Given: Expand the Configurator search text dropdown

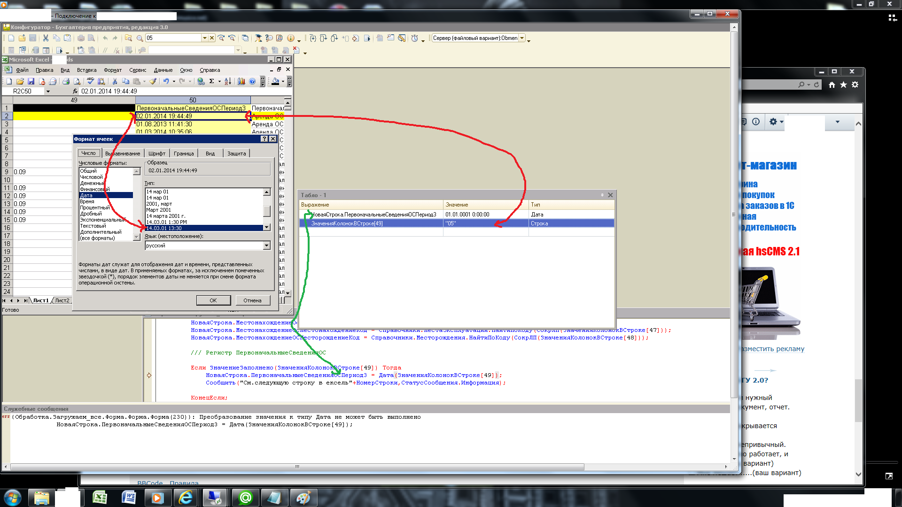Looking at the screenshot, I should [x=204, y=38].
